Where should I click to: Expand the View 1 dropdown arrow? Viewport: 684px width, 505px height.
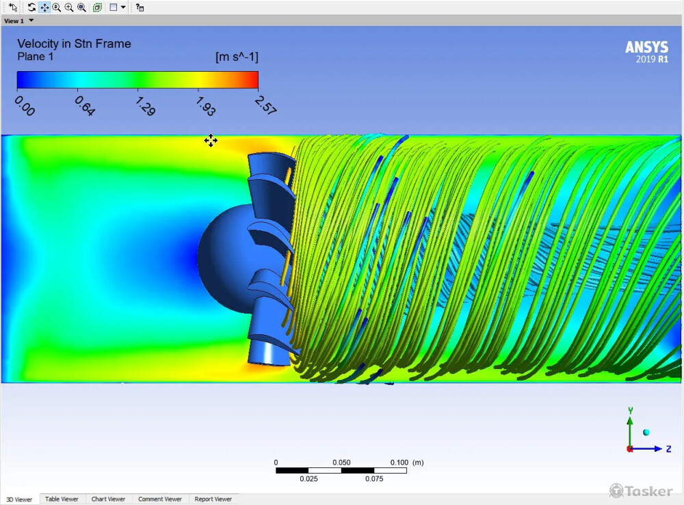click(31, 21)
